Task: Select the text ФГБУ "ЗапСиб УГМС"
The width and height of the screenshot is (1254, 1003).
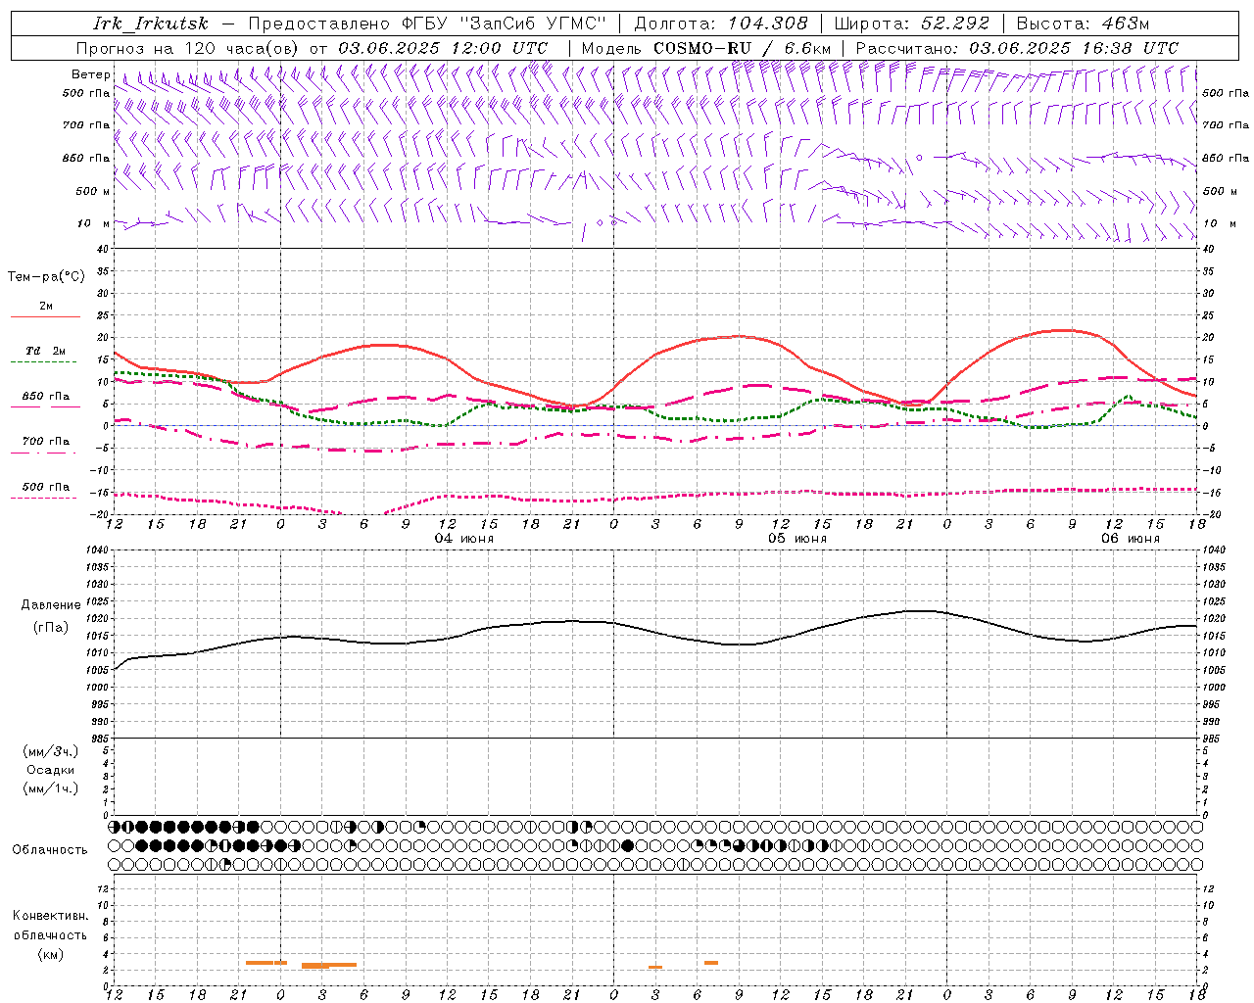Action: coord(505,24)
